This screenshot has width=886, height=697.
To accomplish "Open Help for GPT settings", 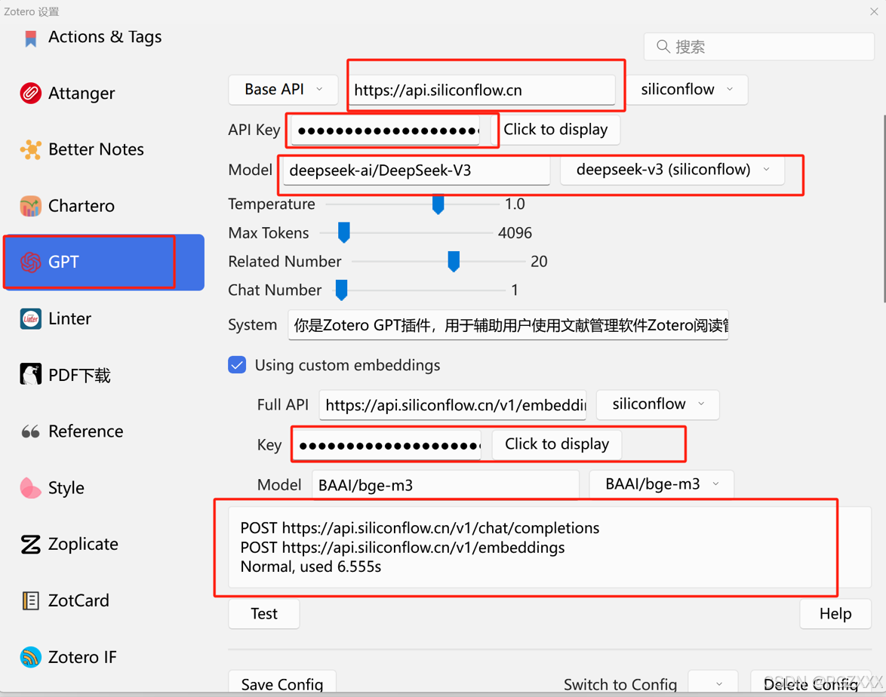I will [x=835, y=614].
